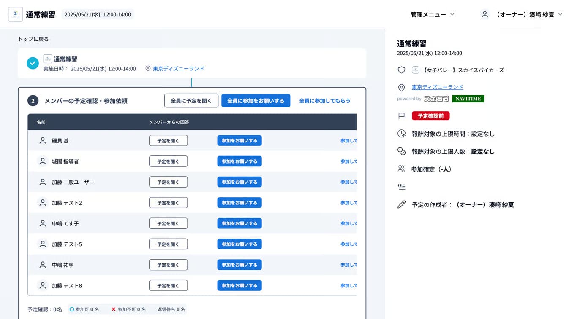The image size is (577, 319).
Task: Click the person icon beside 磯貝 基
Action: [42, 140]
